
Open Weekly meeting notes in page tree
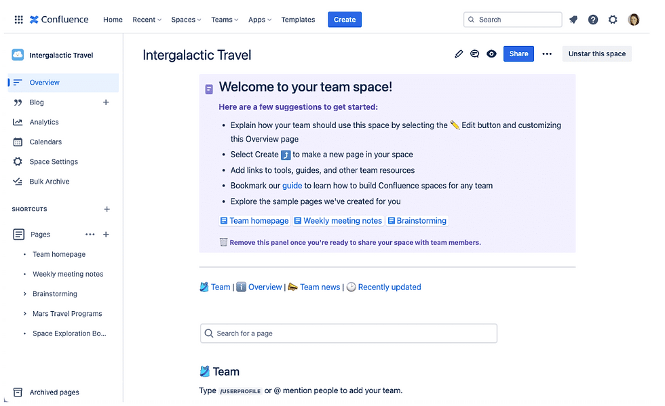68,275
